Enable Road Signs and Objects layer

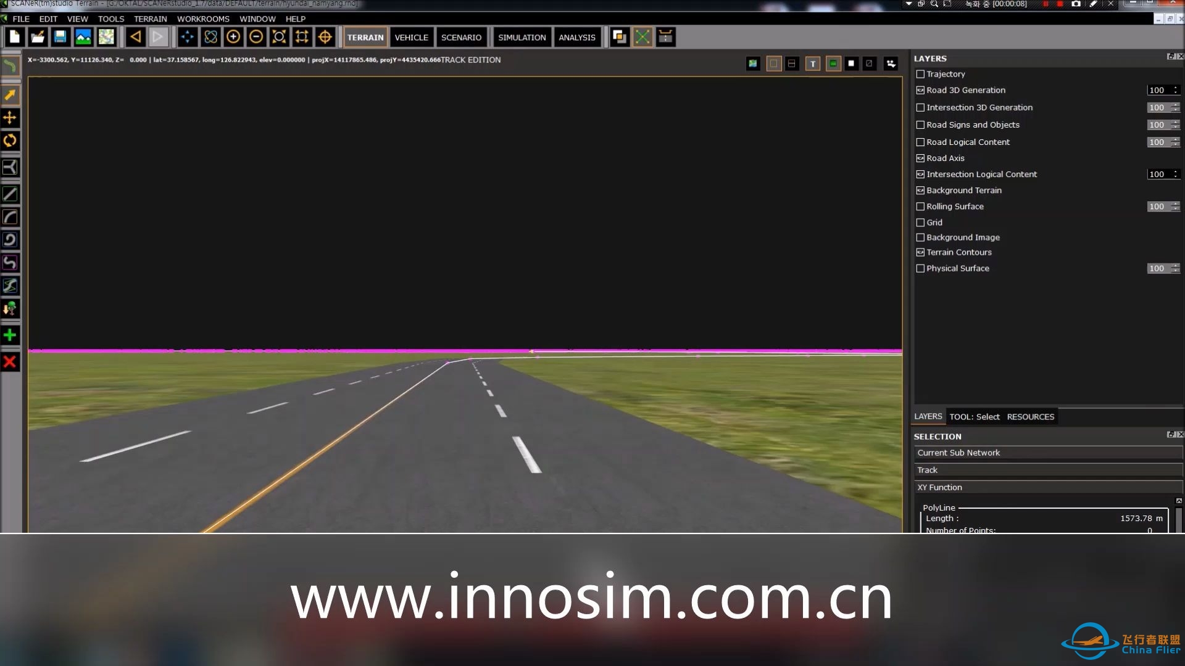(x=920, y=125)
